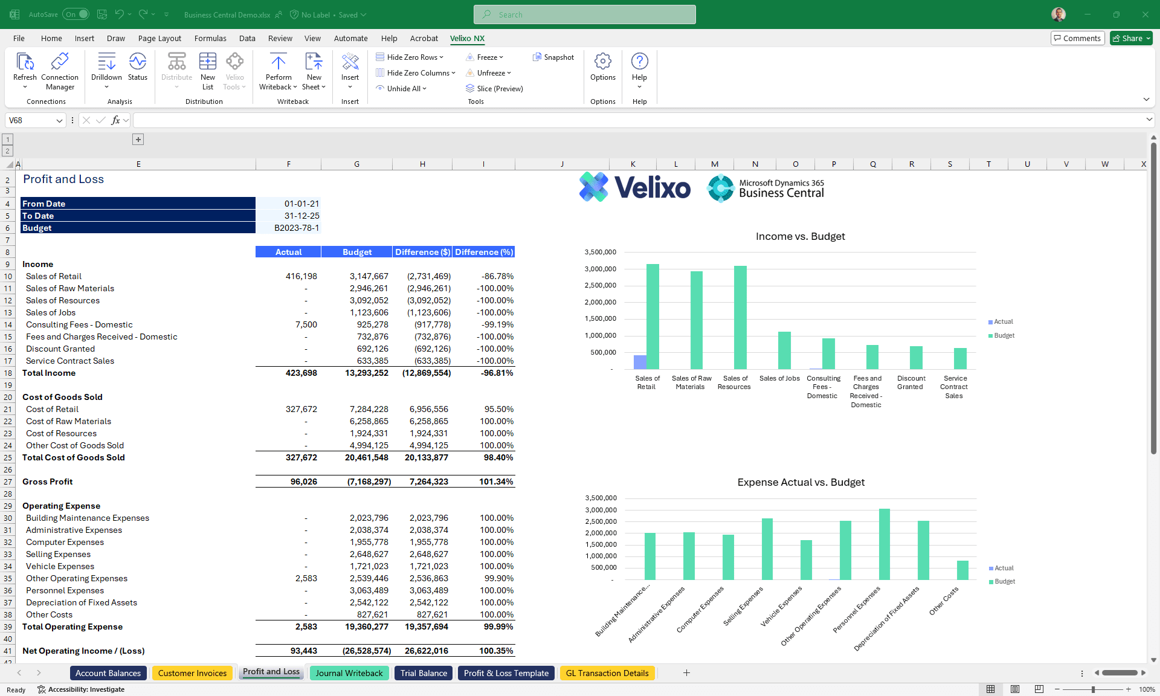Viewport: 1160px width, 696px height.
Task: Click the Snapshot tool
Action: [553, 57]
